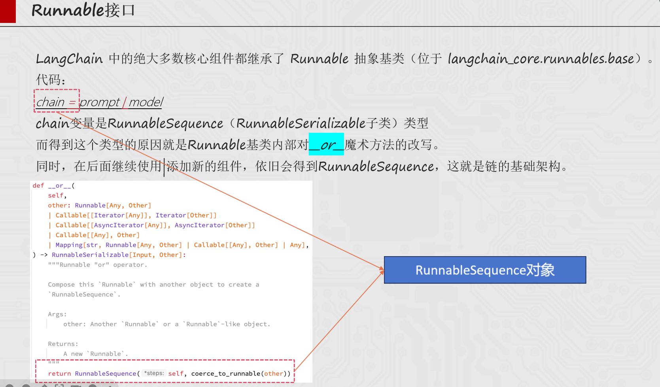Image resolution: width=660 pixels, height=387 pixels.
Task: Click the docstring "Args:" heading
Action: [57, 314]
